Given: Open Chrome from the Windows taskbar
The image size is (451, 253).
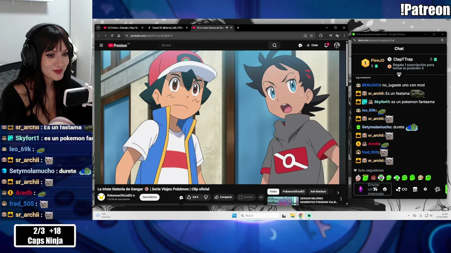Looking at the screenshot, I should tap(301, 216).
